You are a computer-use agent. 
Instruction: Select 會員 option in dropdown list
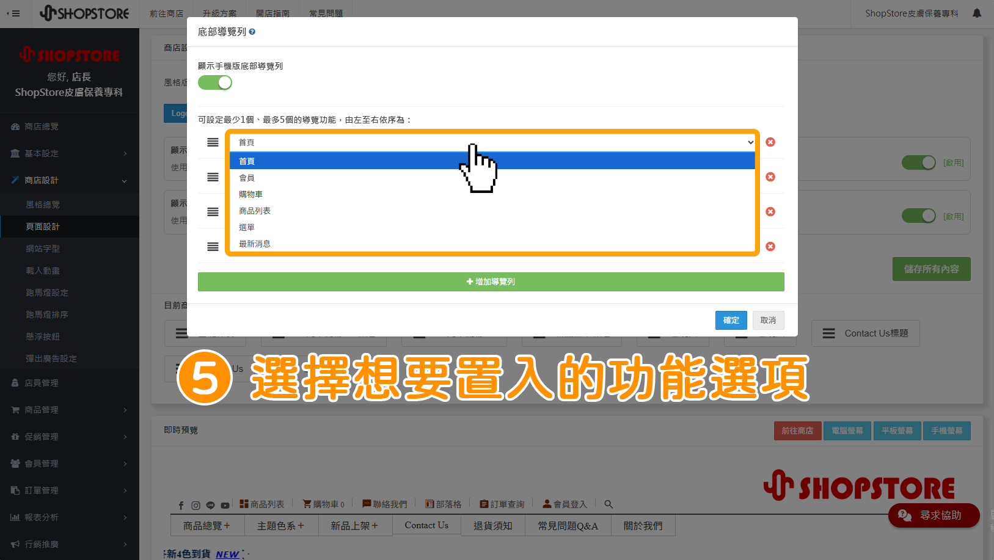pos(492,178)
